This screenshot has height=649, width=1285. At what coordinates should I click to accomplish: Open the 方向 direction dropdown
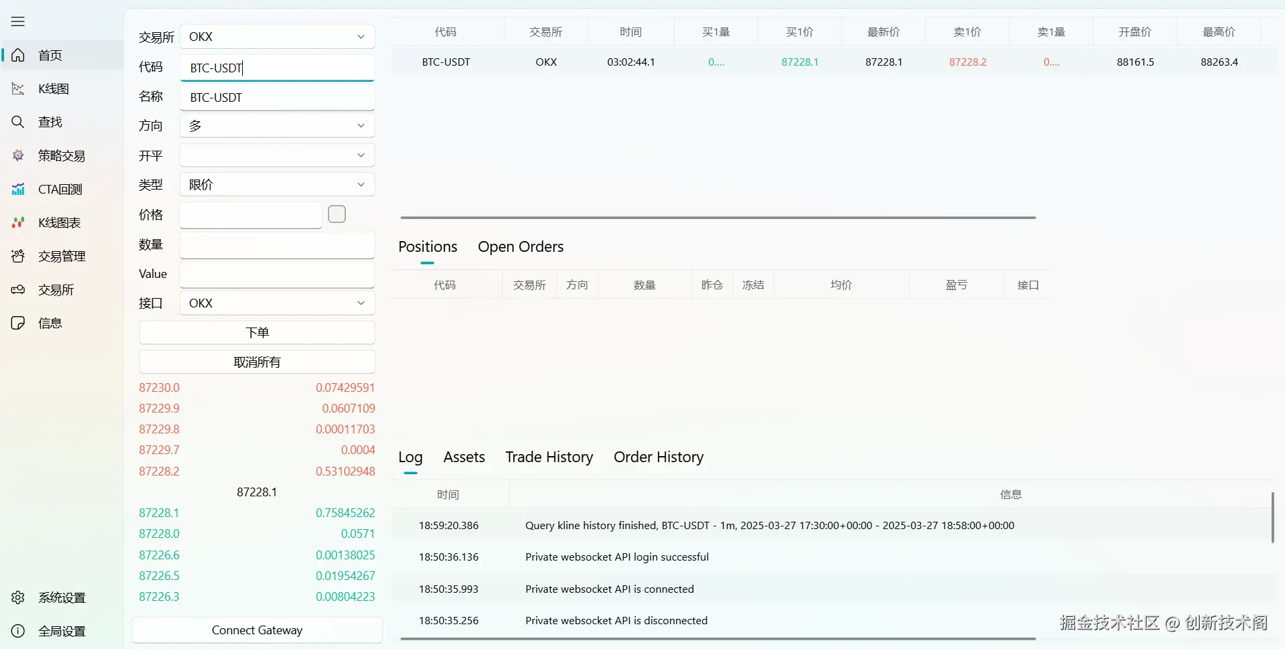pos(277,125)
